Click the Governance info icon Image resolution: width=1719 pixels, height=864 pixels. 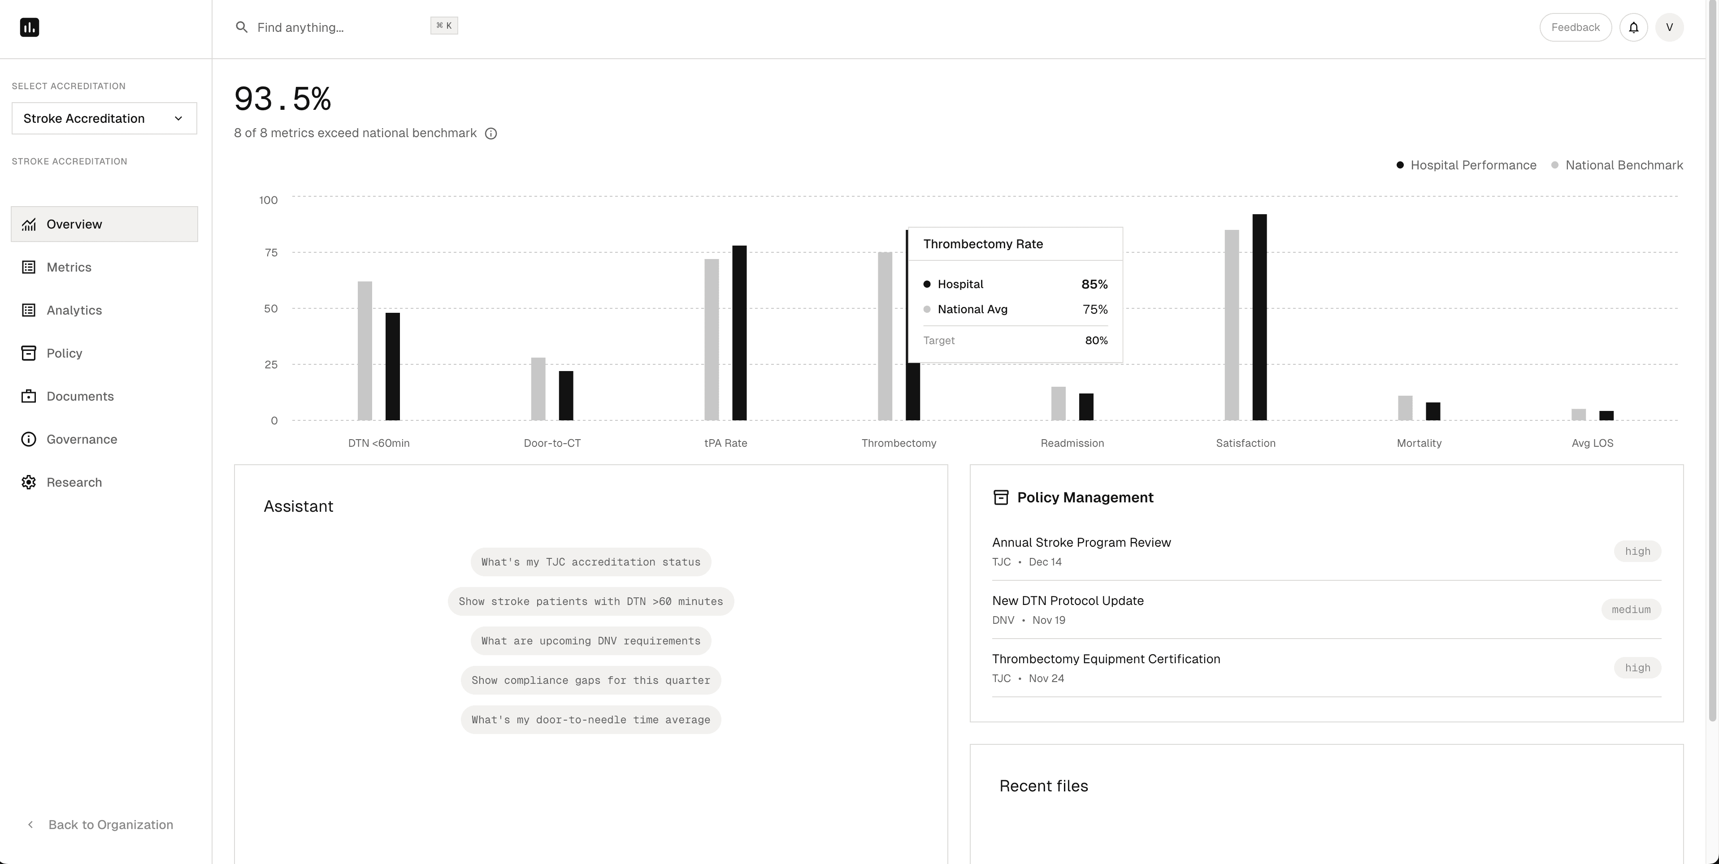coord(29,439)
